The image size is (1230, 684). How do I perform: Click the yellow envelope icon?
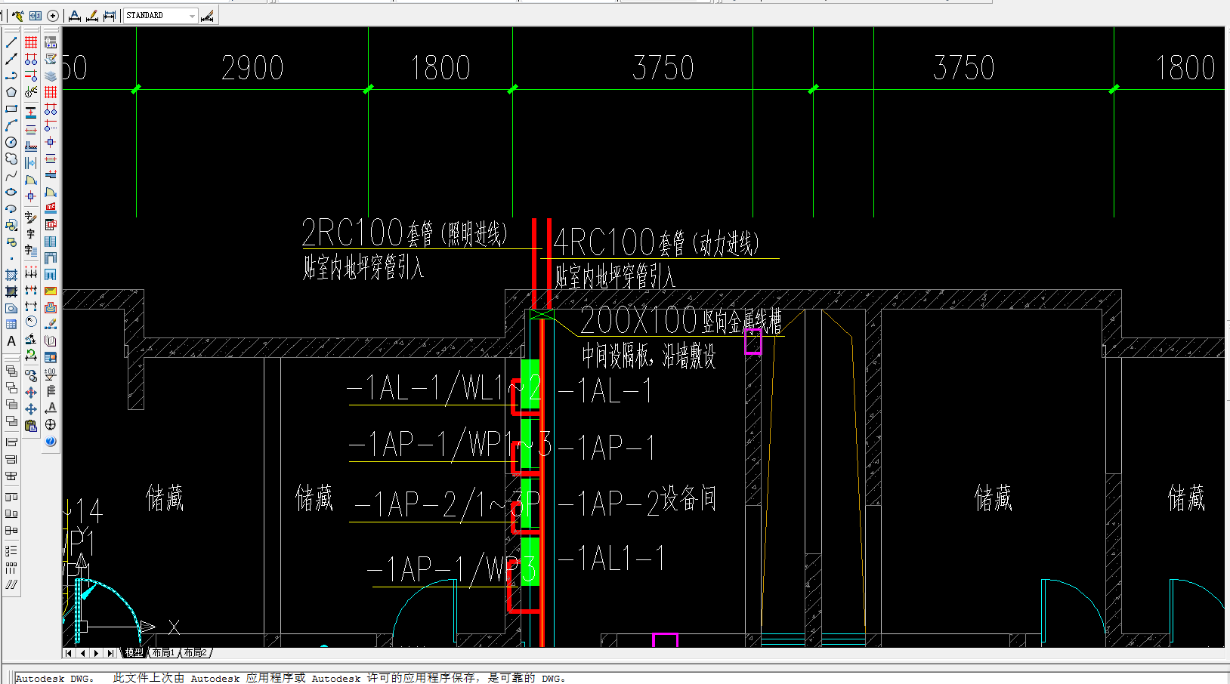[51, 291]
